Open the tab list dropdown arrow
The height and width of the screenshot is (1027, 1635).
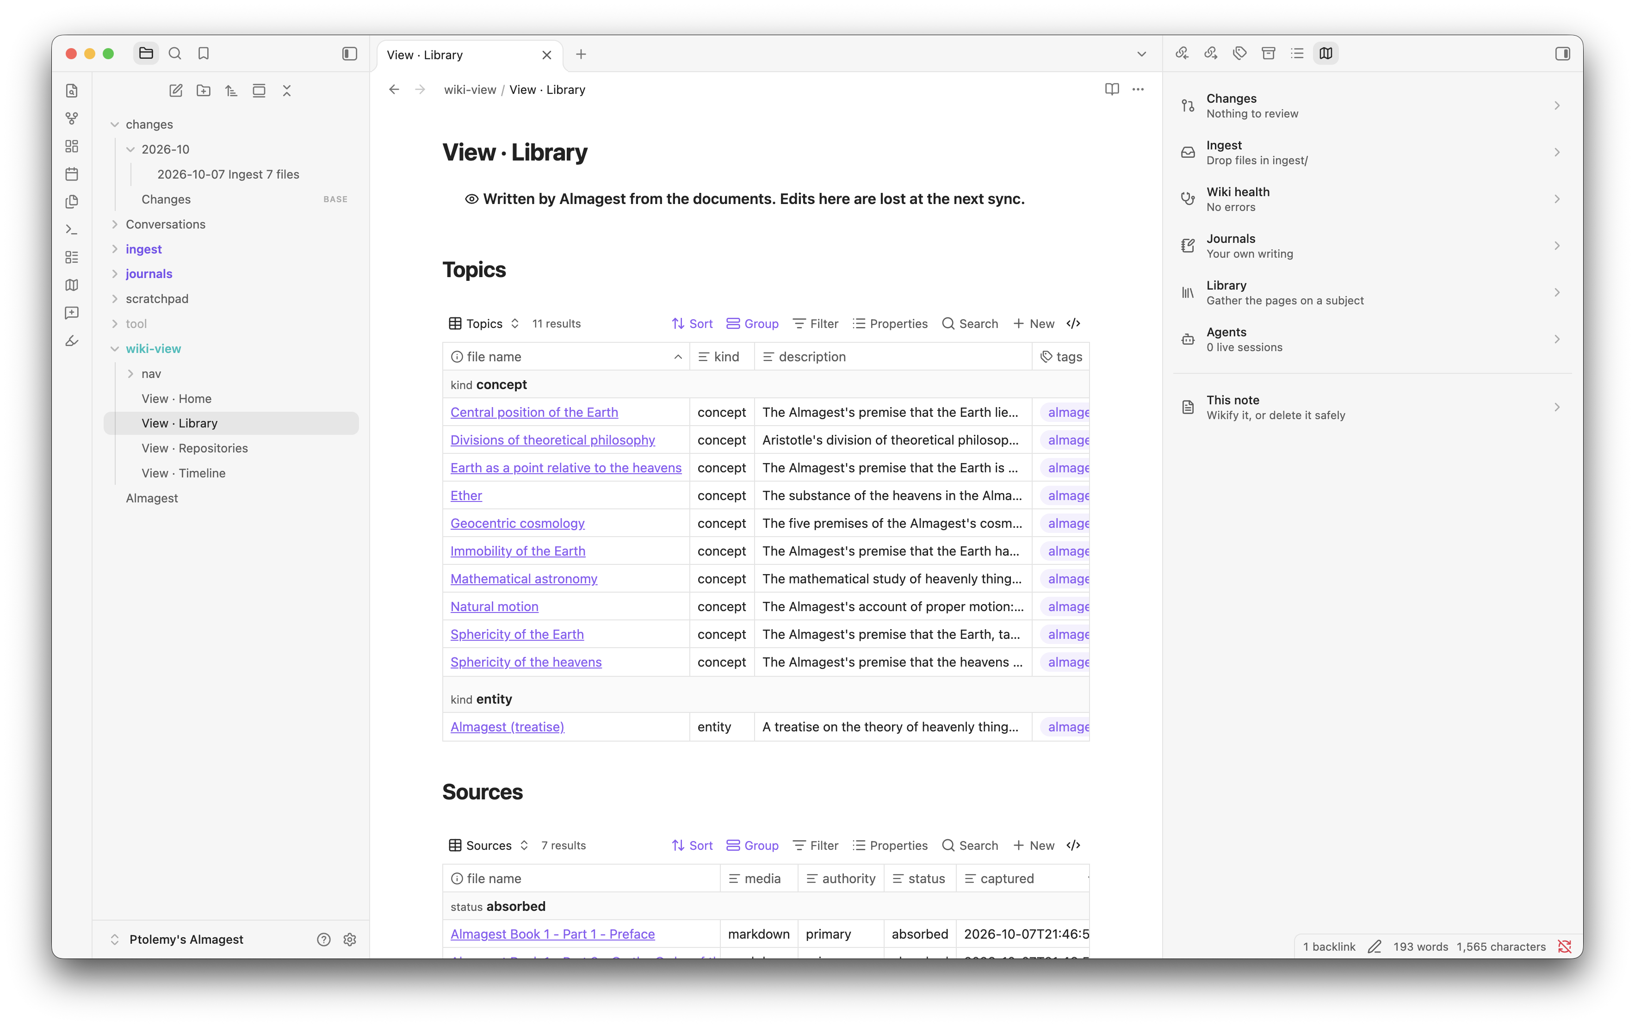[x=1141, y=54]
